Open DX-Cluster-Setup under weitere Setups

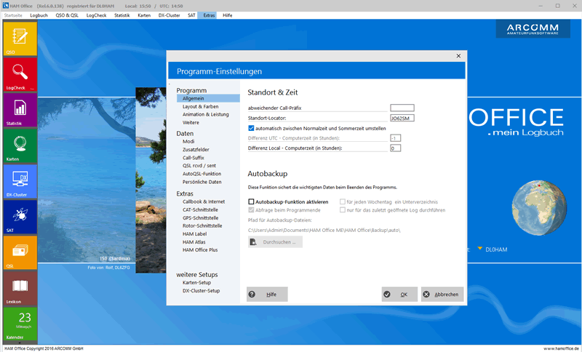pyautogui.click(x=202, y=290)
